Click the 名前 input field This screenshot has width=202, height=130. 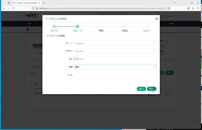[115, 59]
